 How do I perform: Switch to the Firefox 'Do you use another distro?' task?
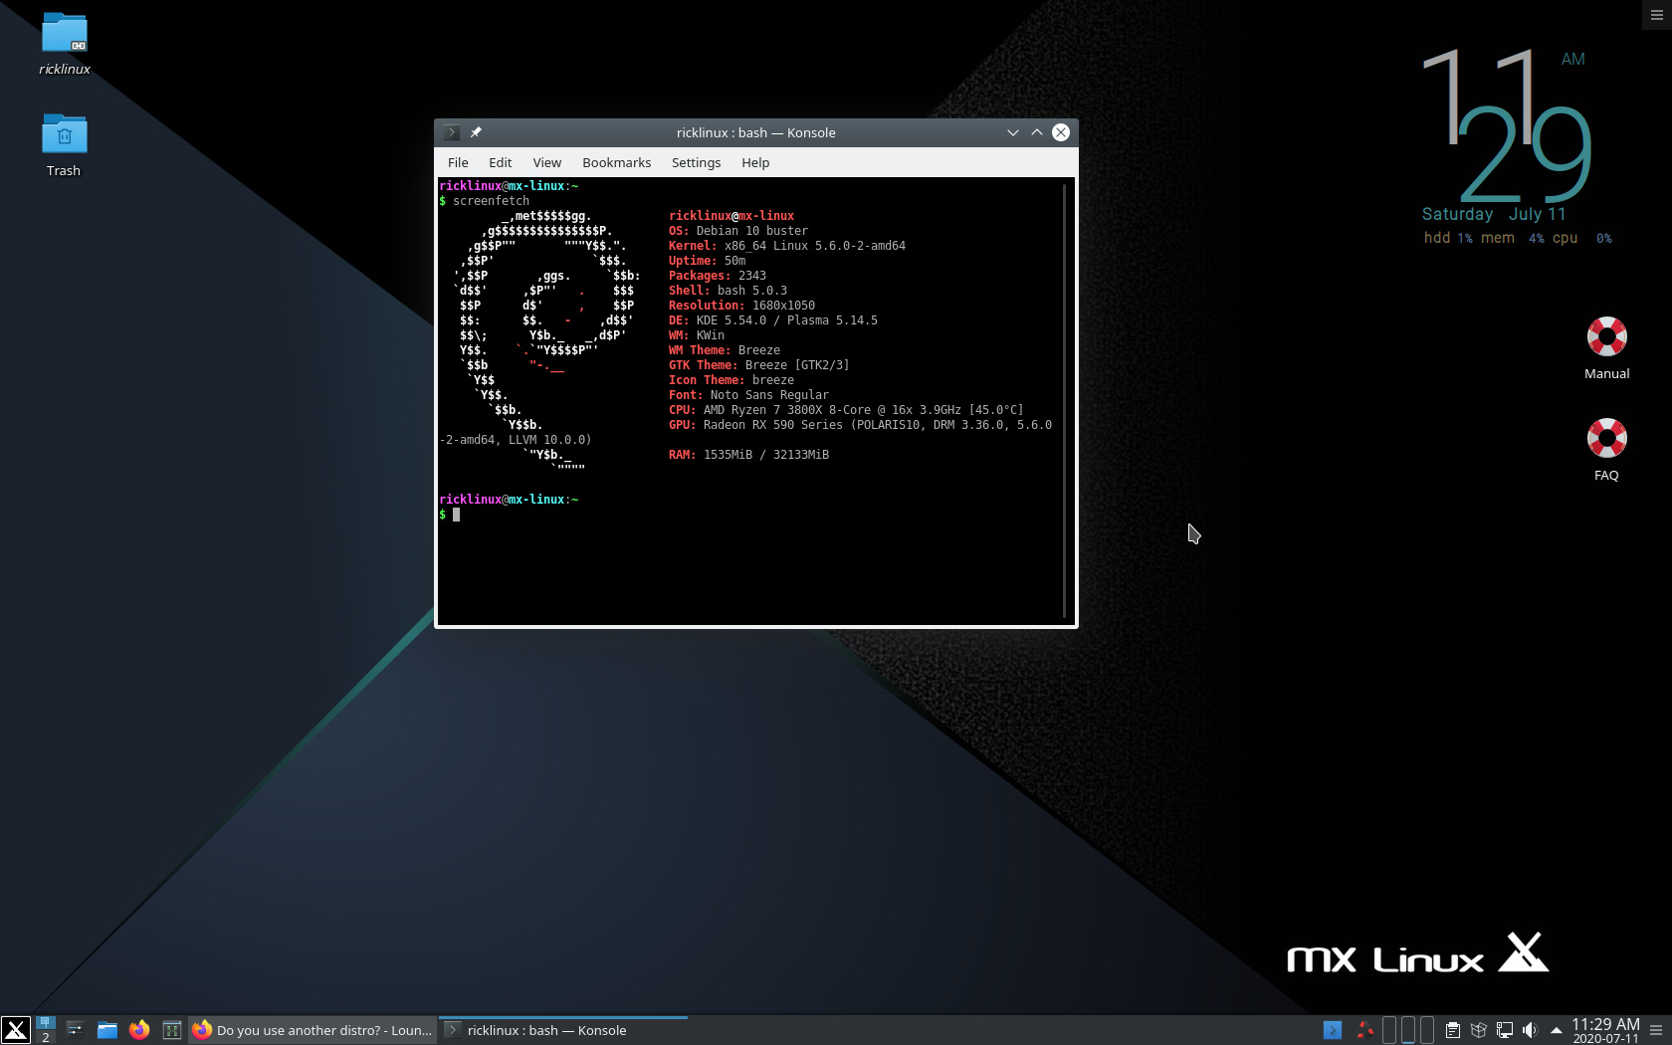pos(313,1030)
